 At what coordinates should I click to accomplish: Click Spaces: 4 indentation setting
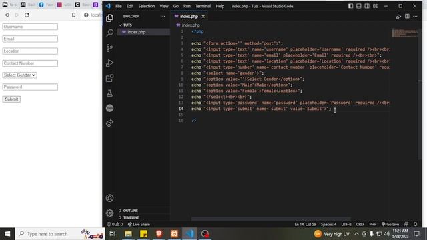tap(328, 224)
